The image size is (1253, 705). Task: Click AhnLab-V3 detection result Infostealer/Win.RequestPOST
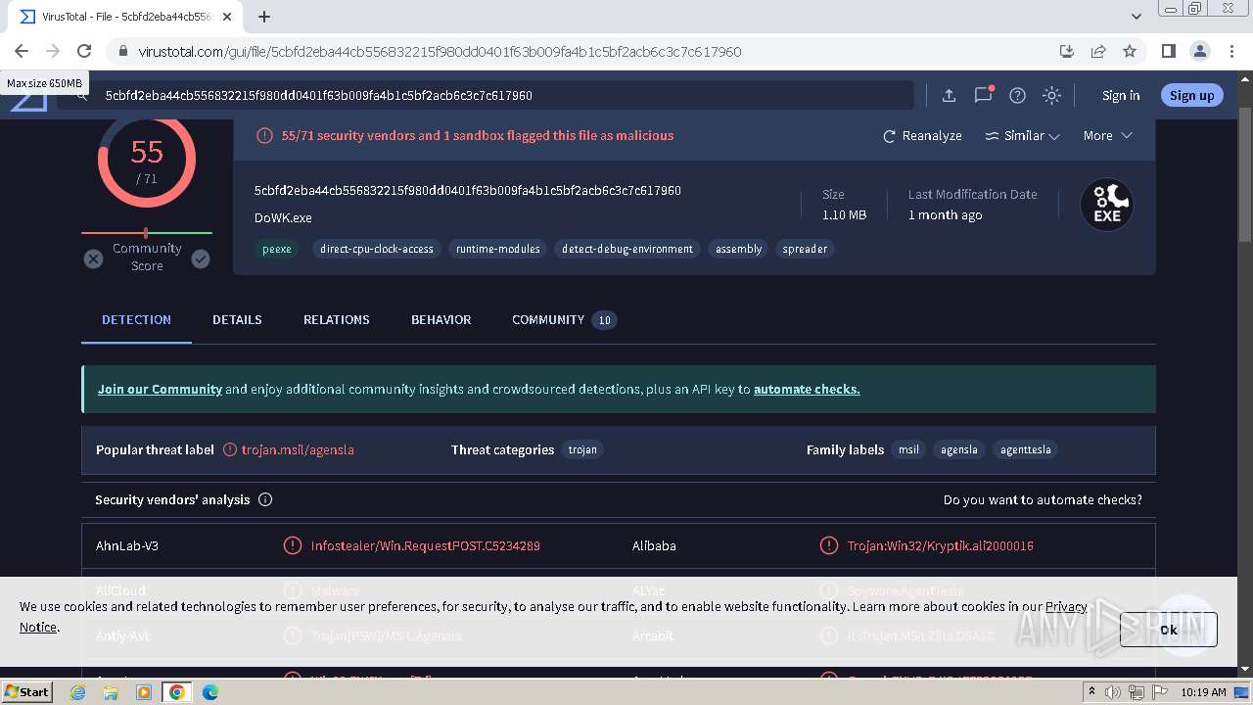425,545
